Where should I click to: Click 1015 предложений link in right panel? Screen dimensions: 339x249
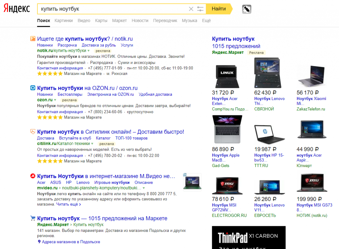click(236, 46)
